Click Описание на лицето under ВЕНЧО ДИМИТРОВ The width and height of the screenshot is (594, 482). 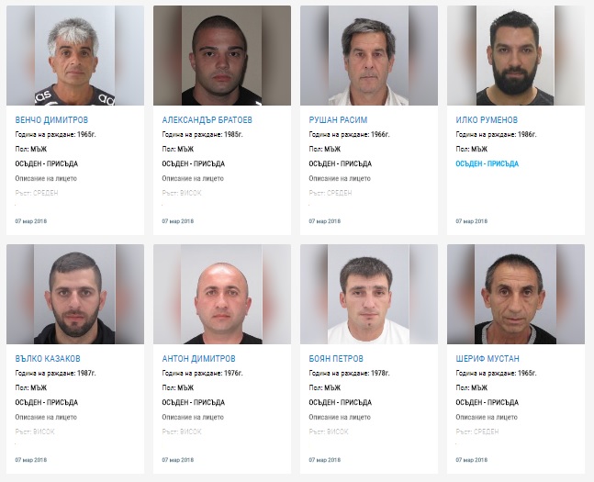coord(46,178)
